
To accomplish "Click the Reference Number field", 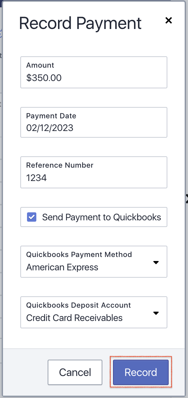I will pyautogui.click(x=94, y=172).
